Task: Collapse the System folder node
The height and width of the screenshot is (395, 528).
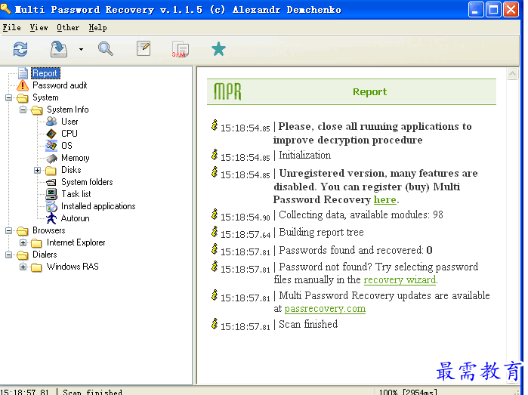Action: [9, 98]
